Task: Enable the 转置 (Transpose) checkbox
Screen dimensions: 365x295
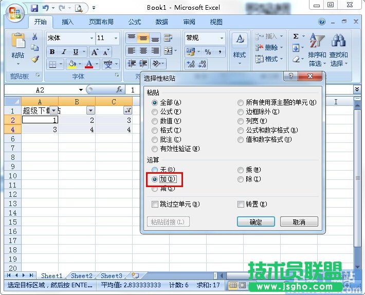Action: point(241,204)
